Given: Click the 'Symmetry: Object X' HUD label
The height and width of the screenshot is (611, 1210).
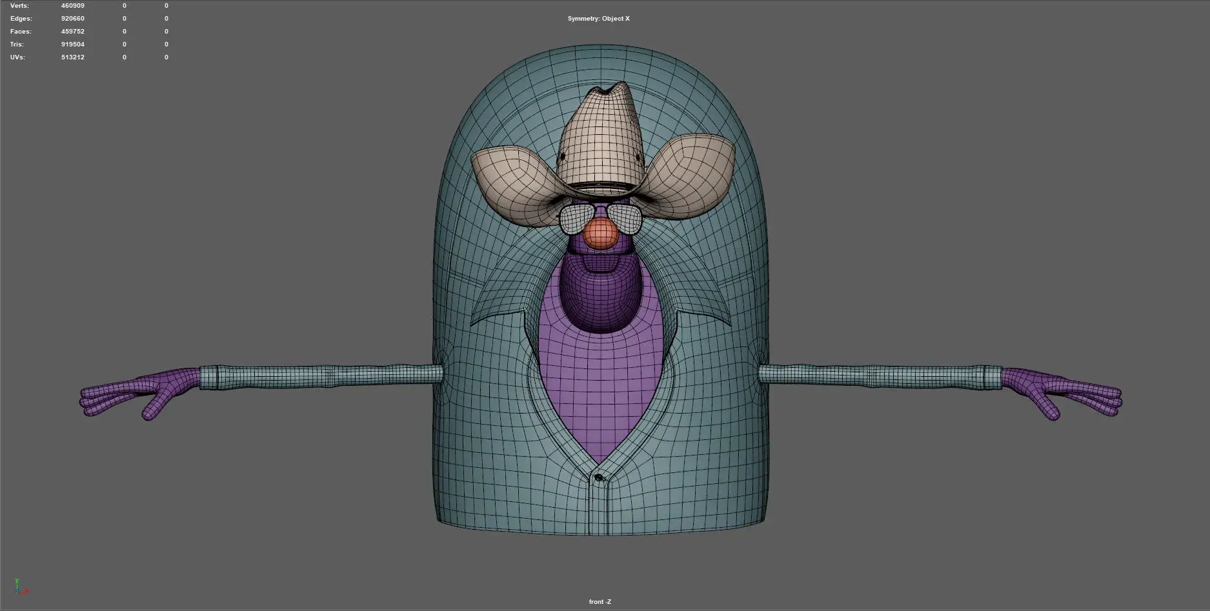Looking at the screenshot, I should click(x=598, y=19).
